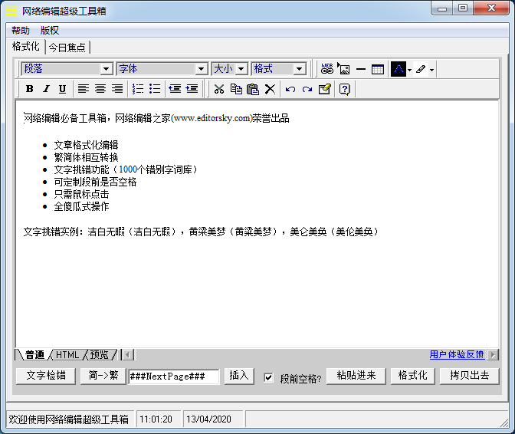The width and height of the screenshot is (515, 434).
Task: Toggle the 段前空格 checkbox
Action: [268, 377]
